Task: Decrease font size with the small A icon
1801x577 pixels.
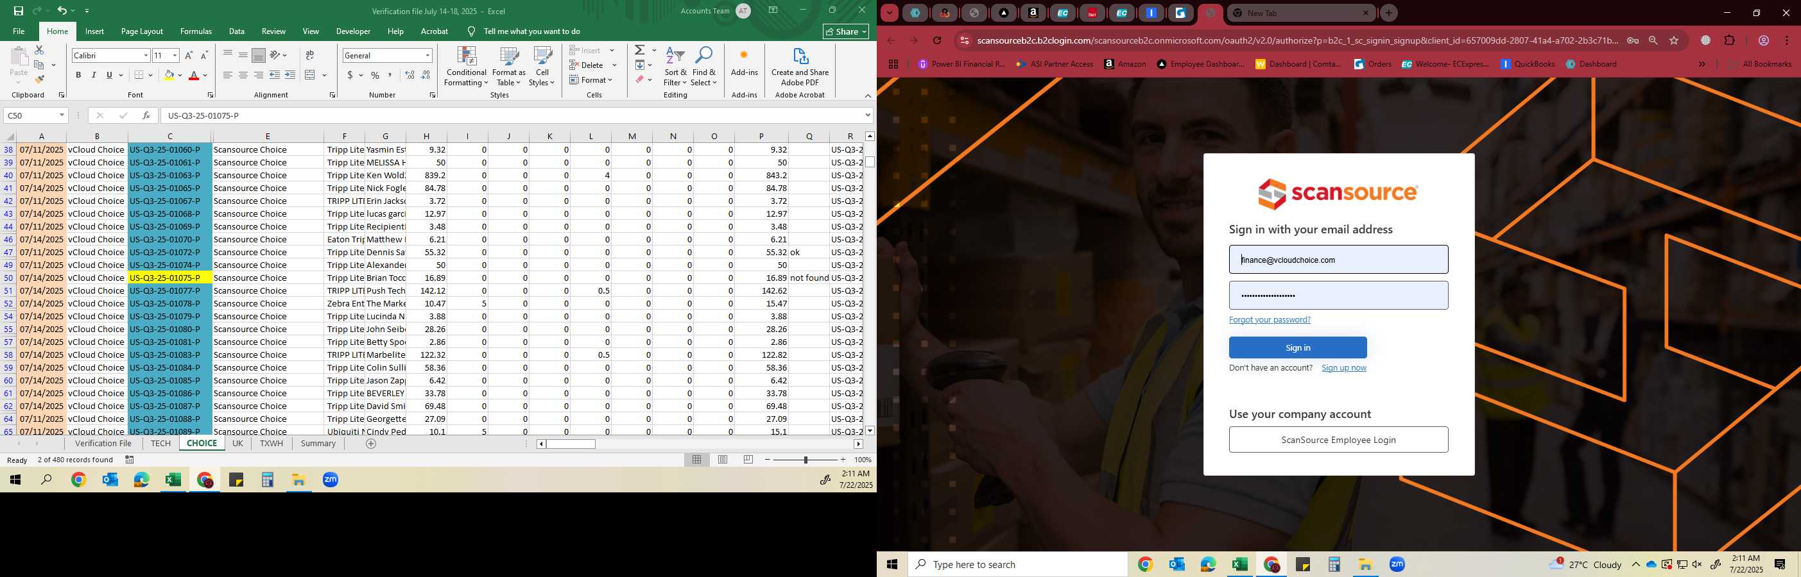Action: (x=204, y=55)
